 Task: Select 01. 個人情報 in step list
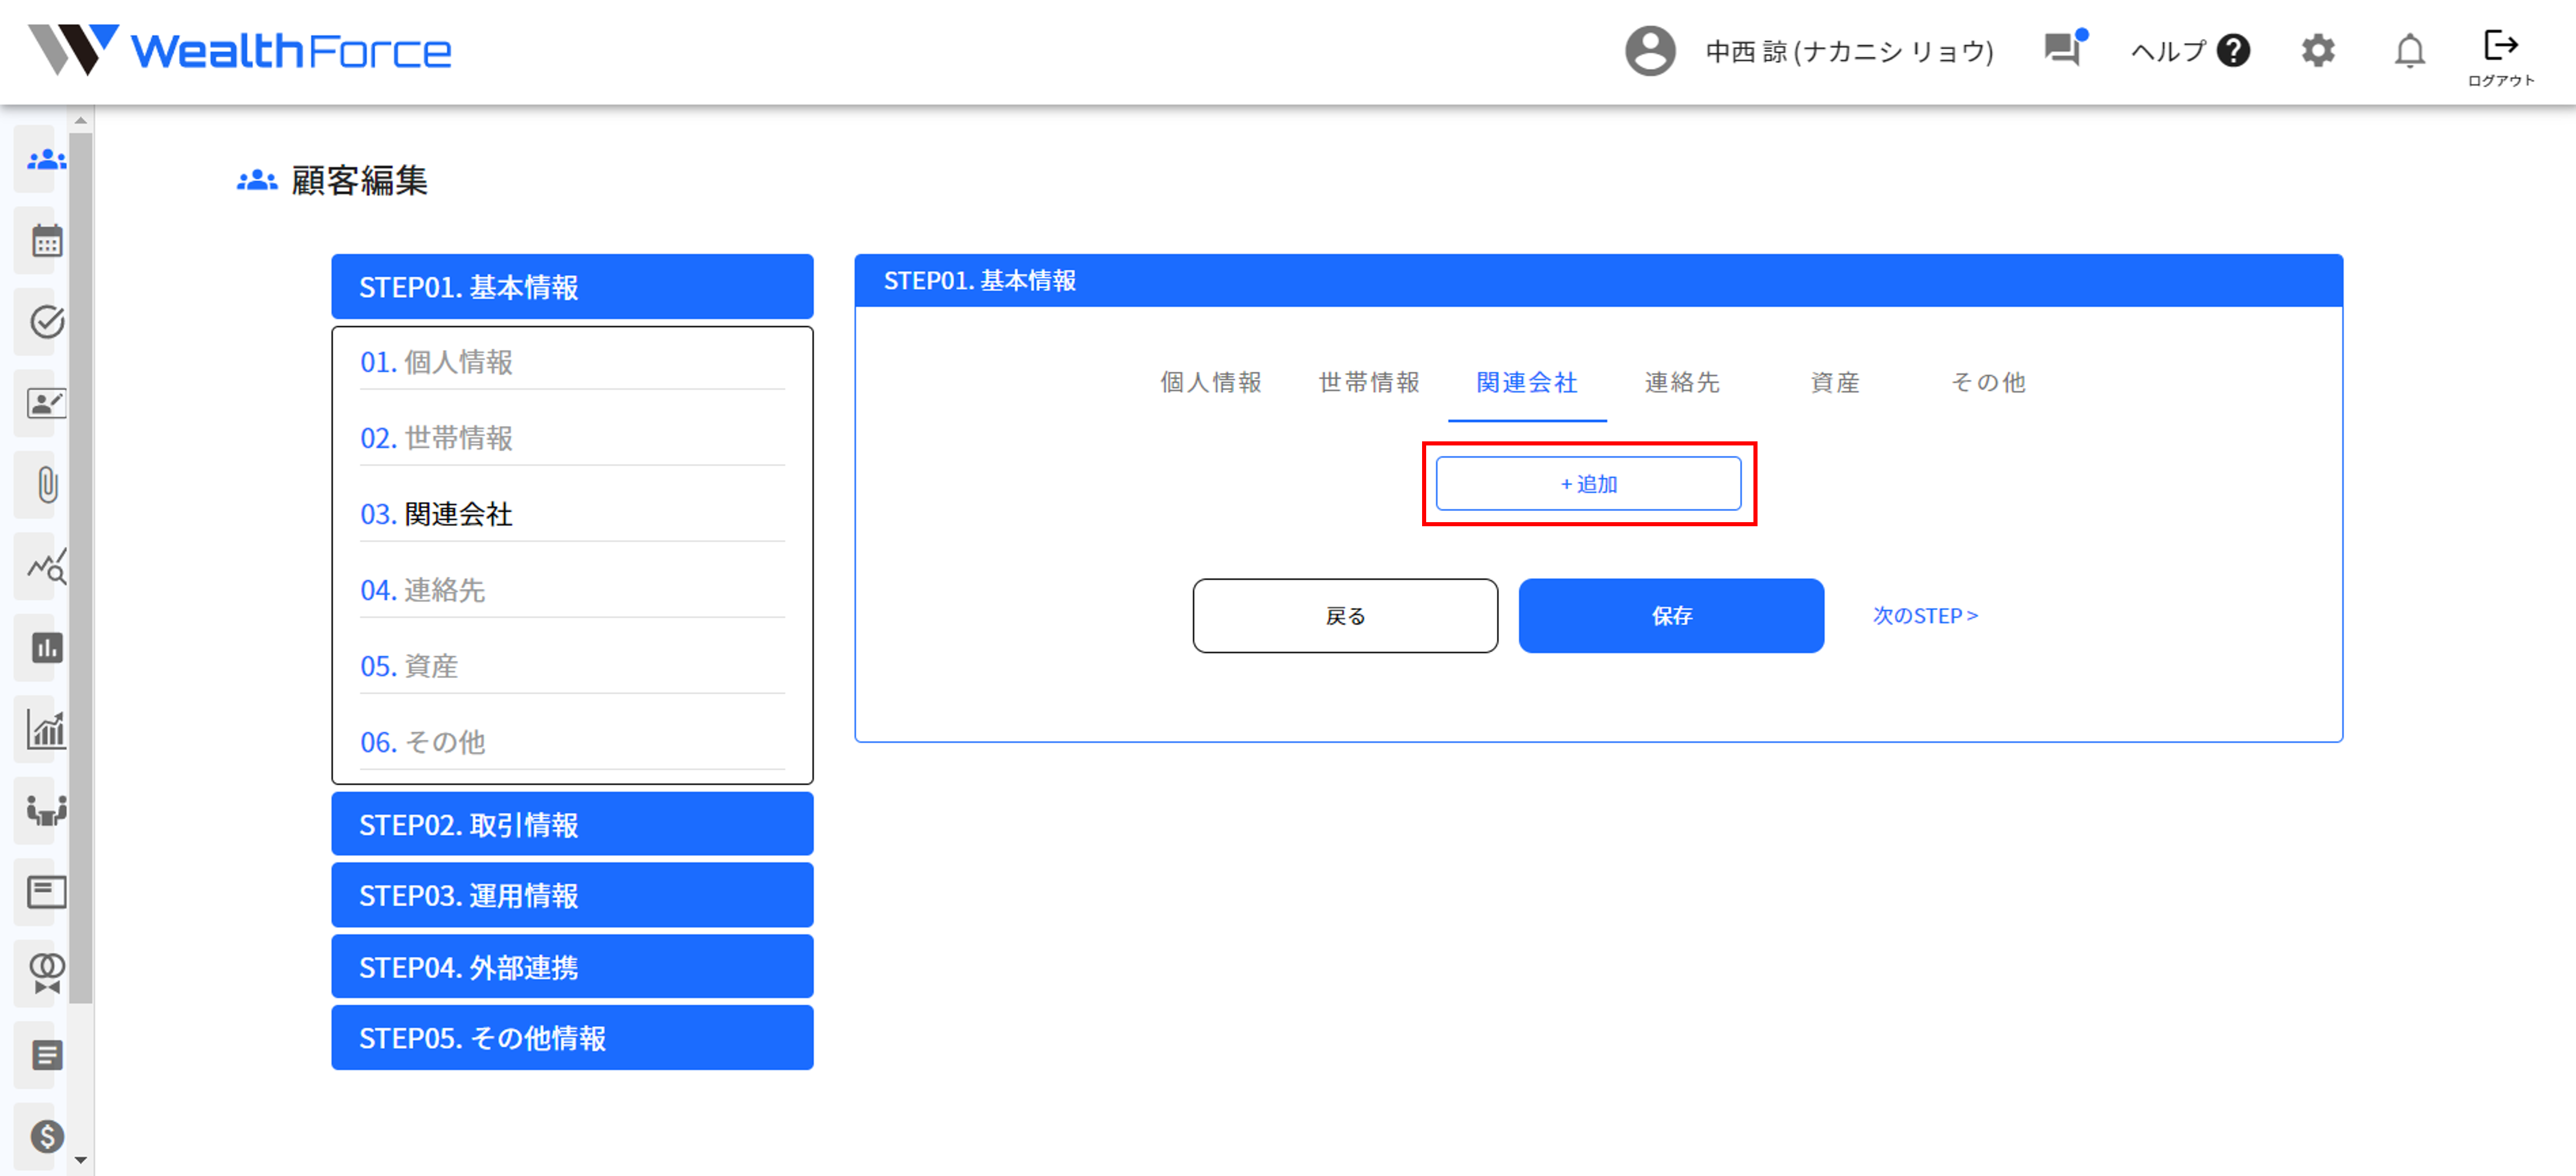point(572,362)
